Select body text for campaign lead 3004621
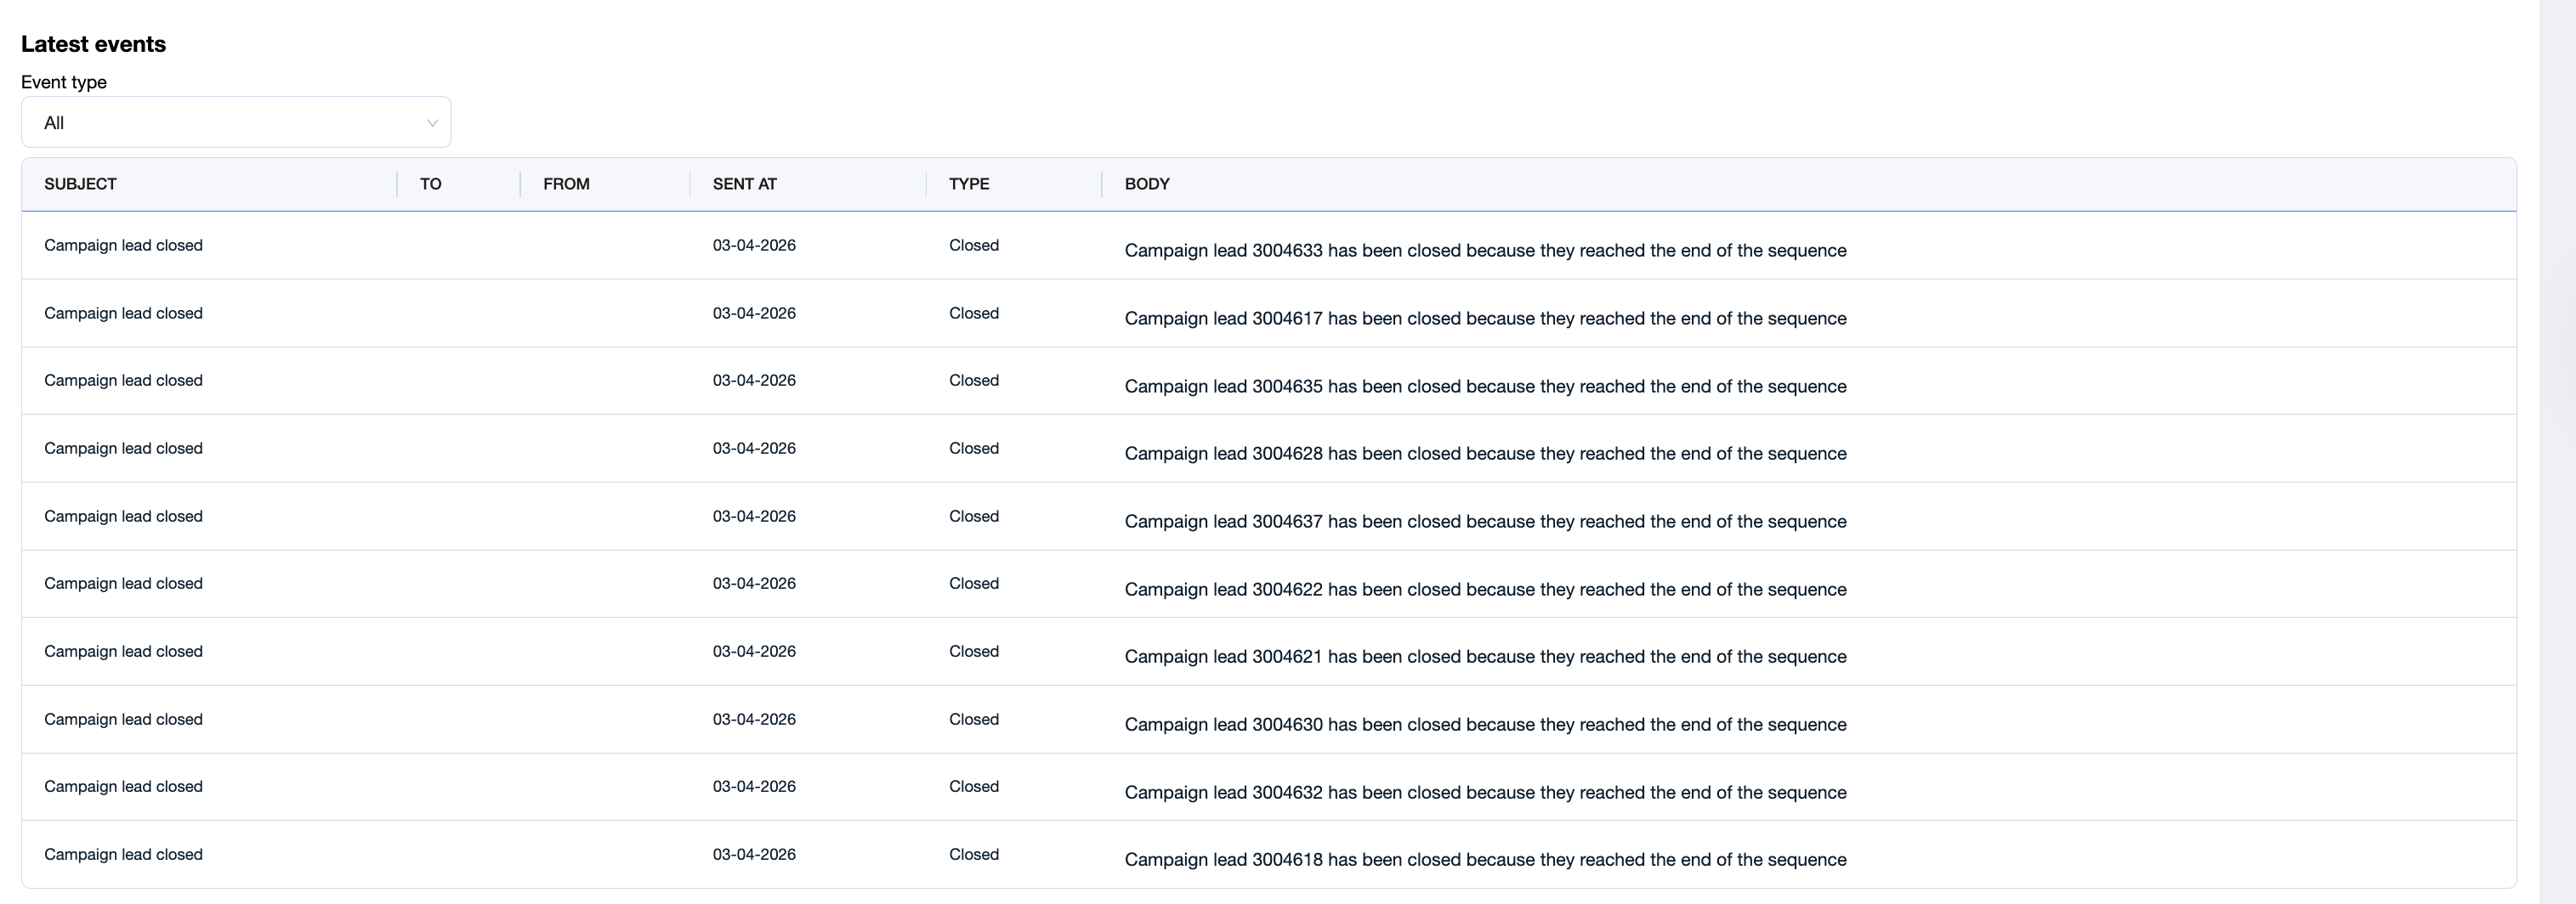This screenshot has height=904, width=2576. 1485,656
